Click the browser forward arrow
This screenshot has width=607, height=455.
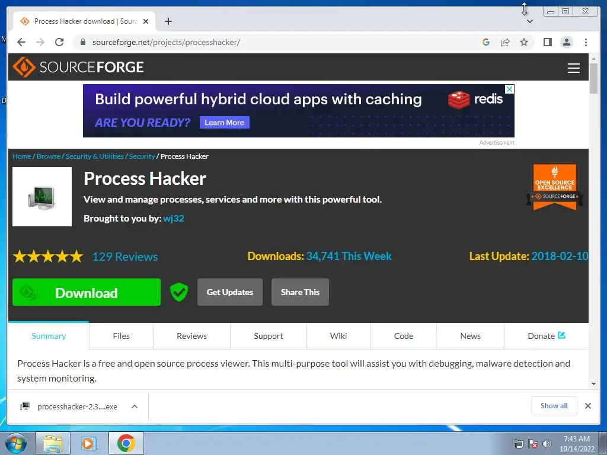pos(40,42)
